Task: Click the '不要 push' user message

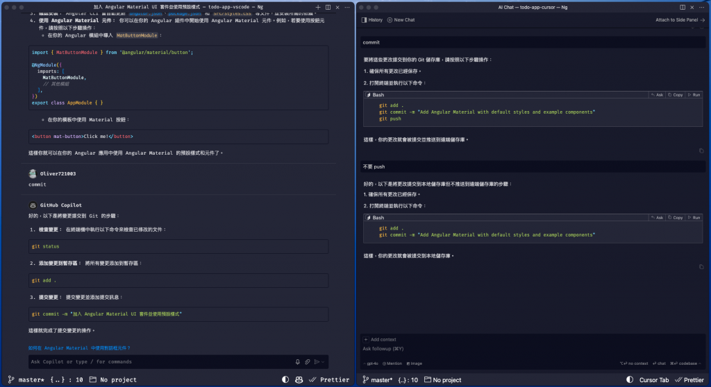Action: pos(533,166)
